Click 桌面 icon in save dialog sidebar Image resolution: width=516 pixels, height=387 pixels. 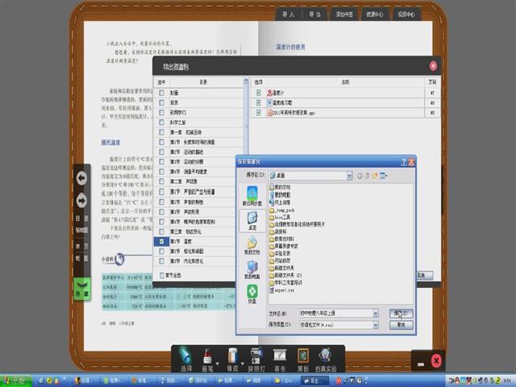[x=252, y=218]
